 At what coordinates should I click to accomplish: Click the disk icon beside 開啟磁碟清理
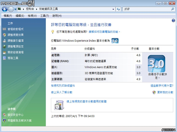4,53
